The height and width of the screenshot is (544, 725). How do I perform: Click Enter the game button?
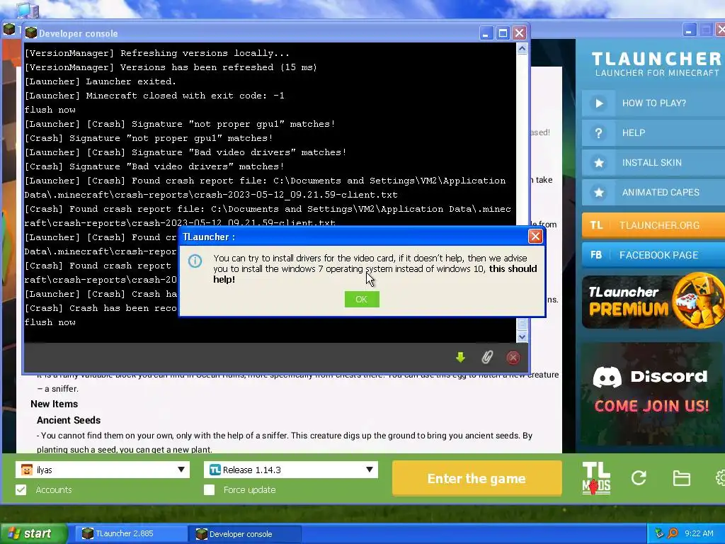476,478
